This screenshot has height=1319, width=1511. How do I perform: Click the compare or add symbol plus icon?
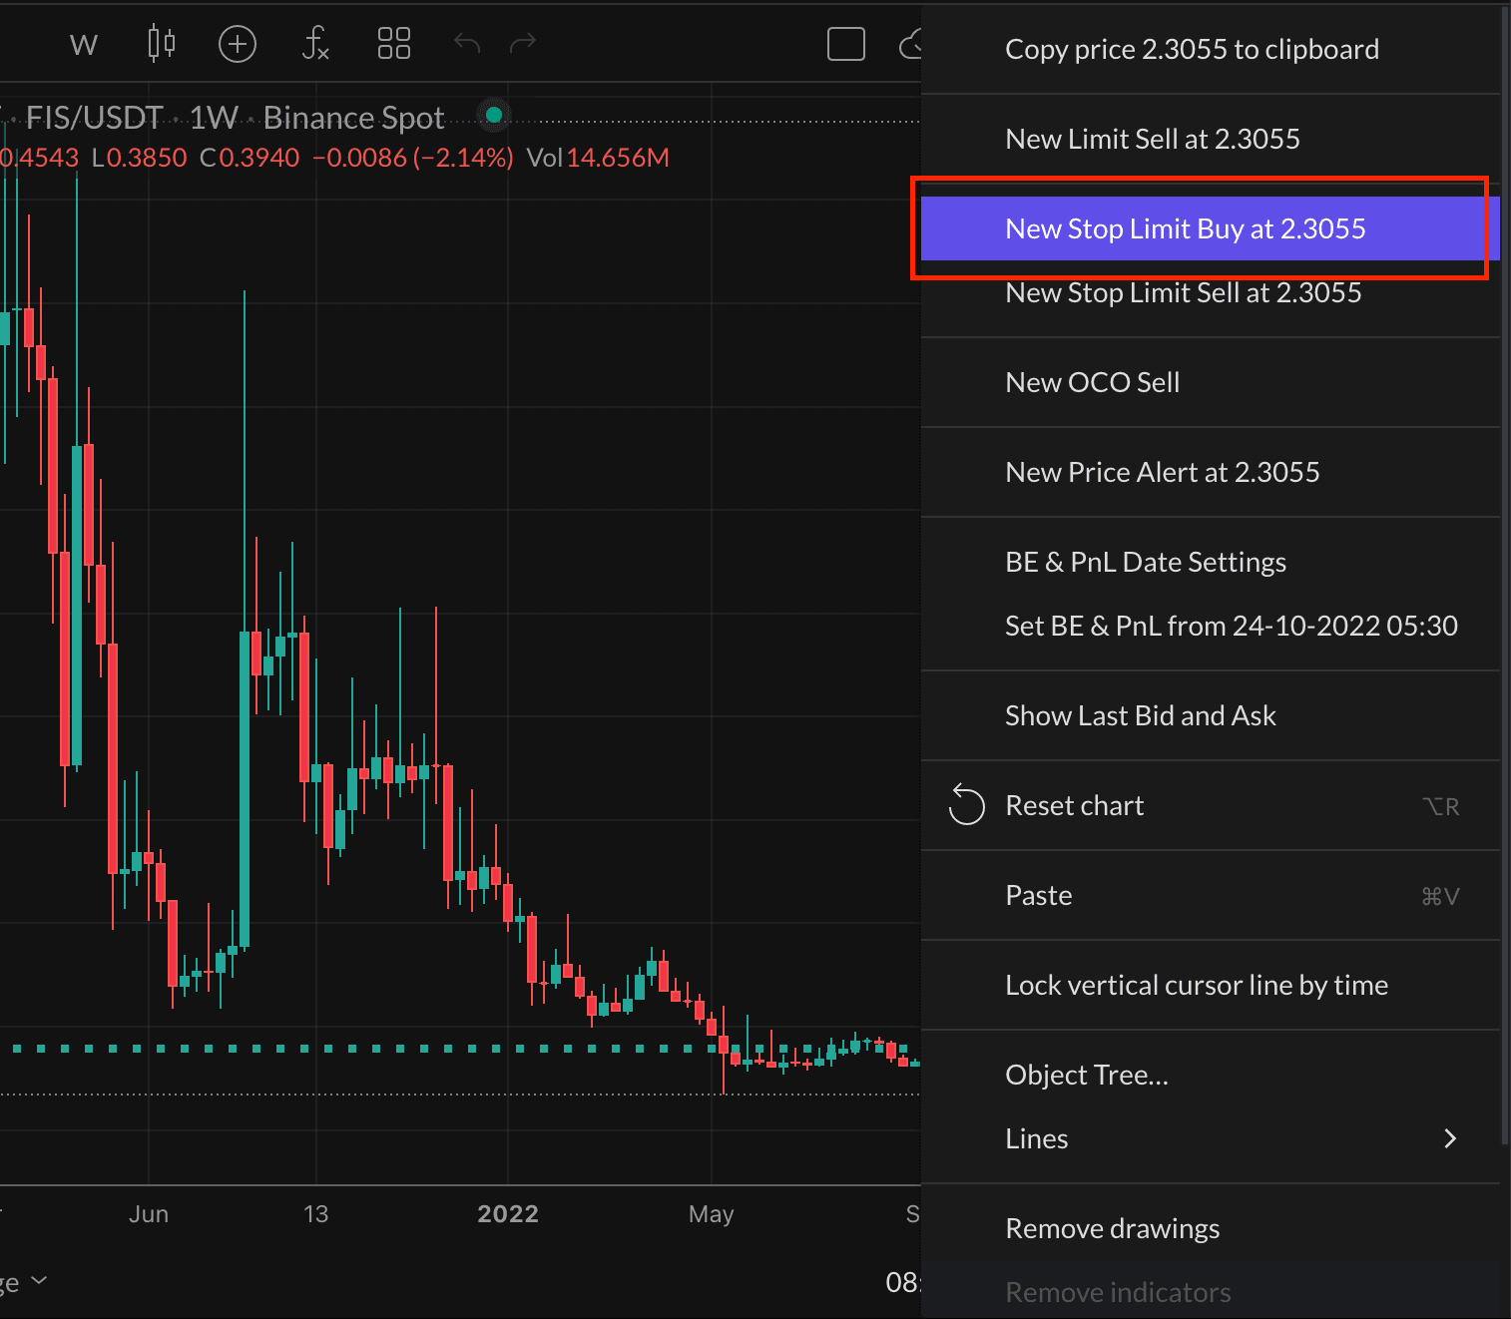(238, 44)
